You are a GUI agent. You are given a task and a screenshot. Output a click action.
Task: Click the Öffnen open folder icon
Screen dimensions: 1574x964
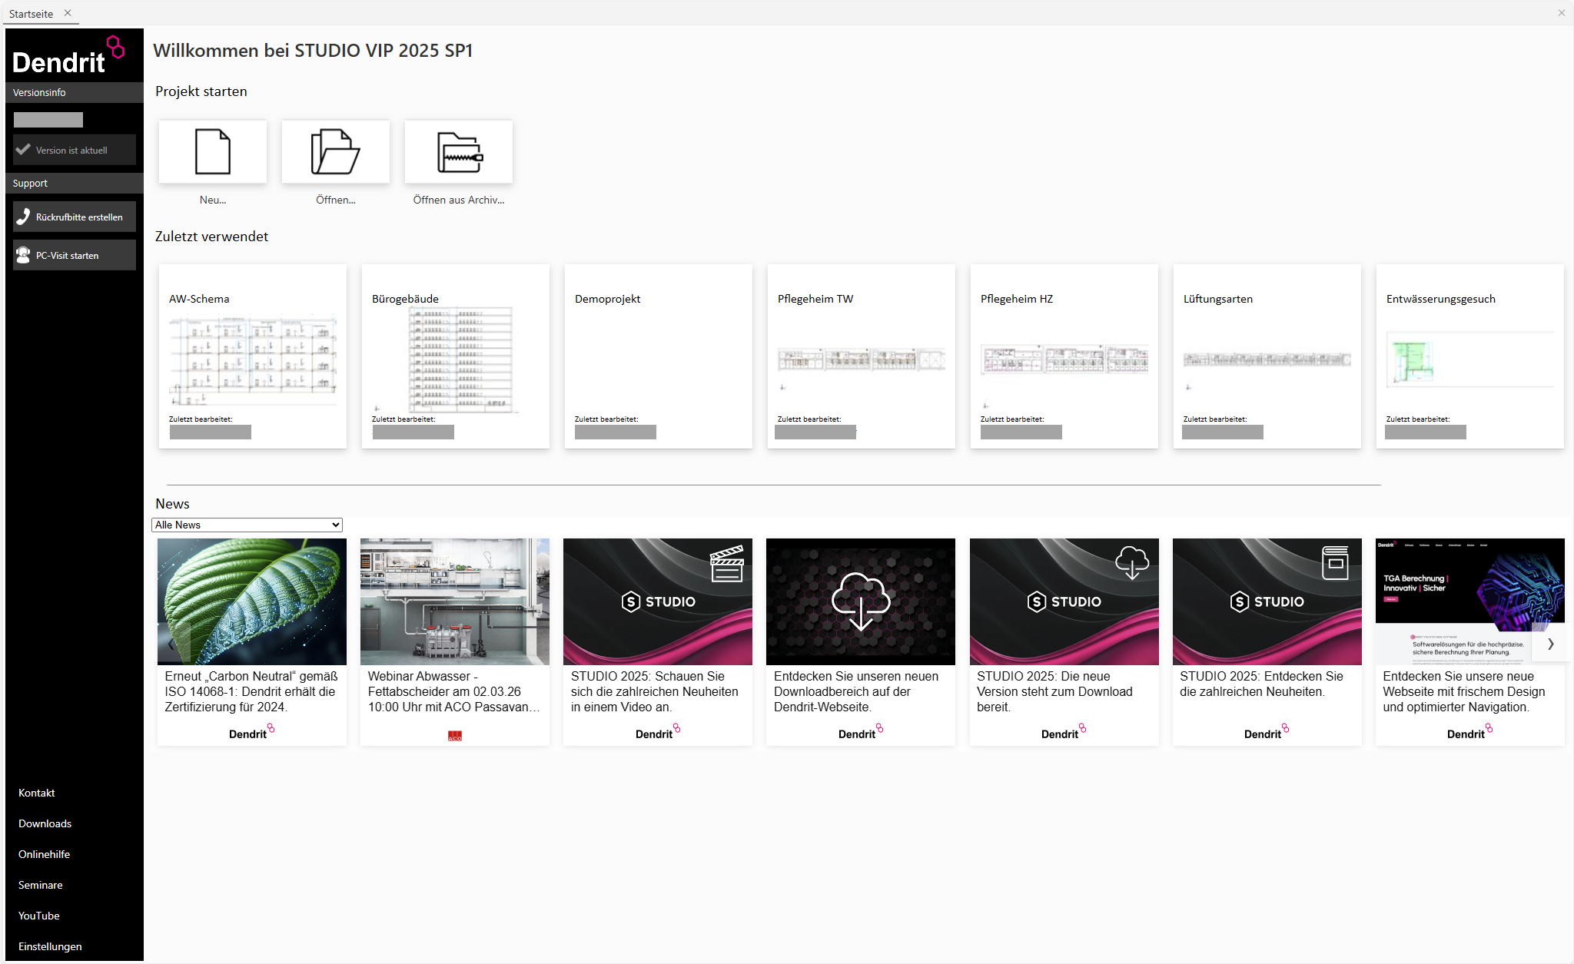point(336,151)
